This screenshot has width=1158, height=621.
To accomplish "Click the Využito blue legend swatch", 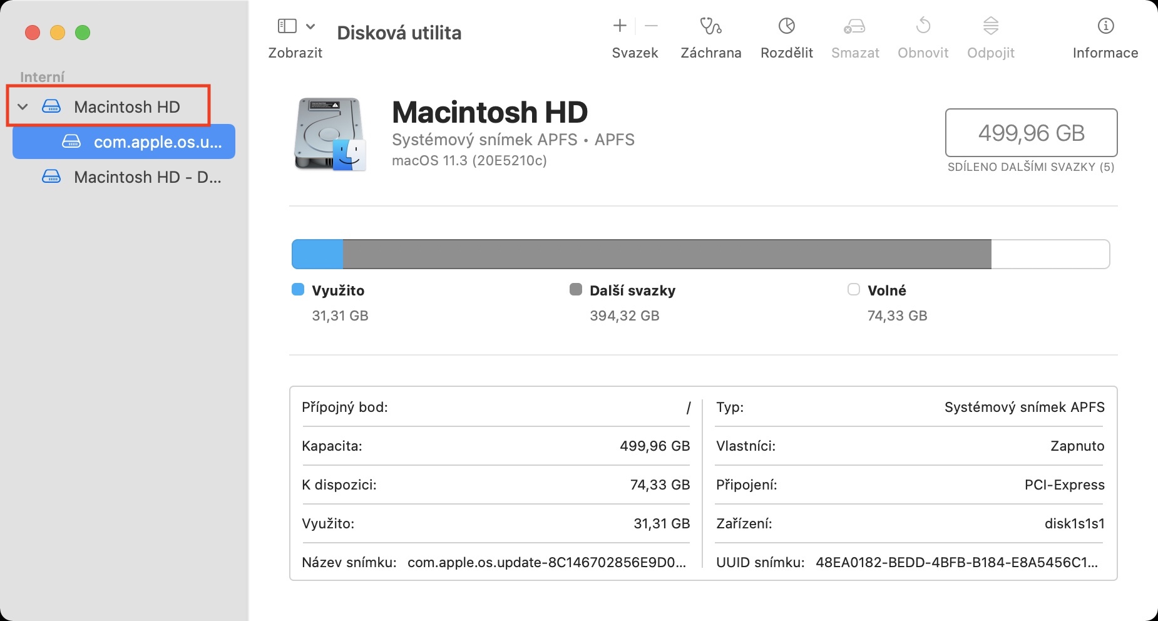I will pos(298,289).
